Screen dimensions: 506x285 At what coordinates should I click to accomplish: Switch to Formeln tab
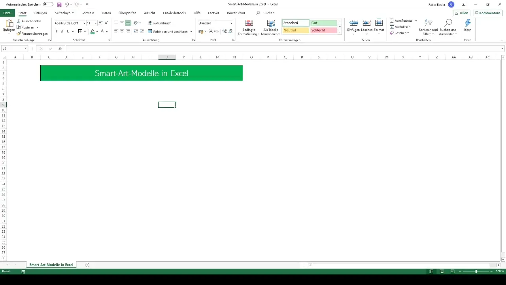point(88,13)
